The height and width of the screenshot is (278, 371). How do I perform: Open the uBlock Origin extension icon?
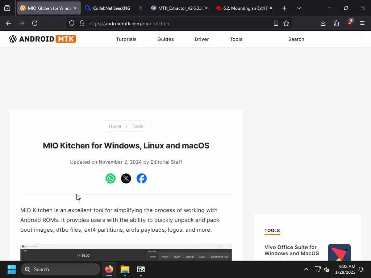[350, 23]
